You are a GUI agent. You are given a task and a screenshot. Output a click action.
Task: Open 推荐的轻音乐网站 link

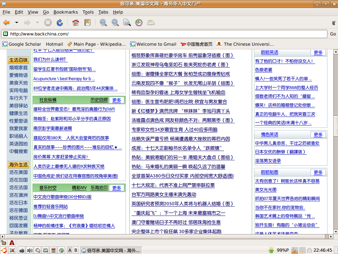pos(51,207)
